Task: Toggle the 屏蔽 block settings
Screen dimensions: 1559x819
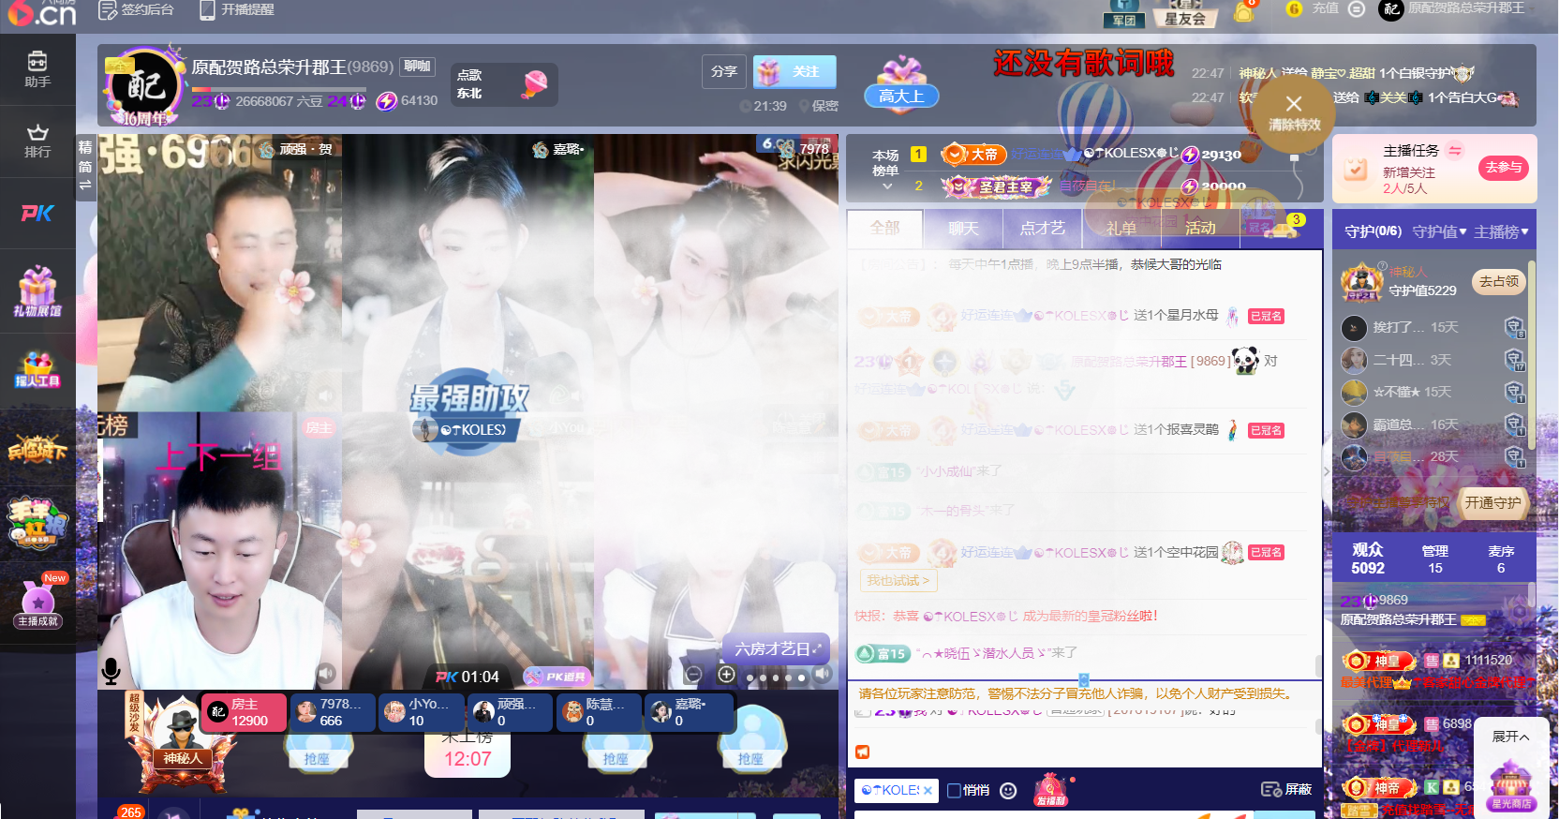Action: pos(1286,789)
